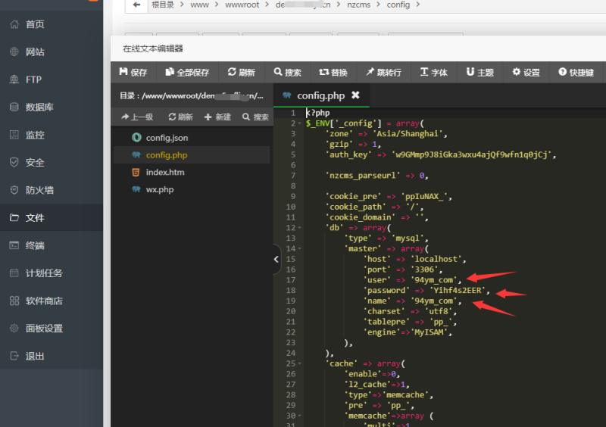Image resolution: width=606 pixels, height=427 pixels.
Task: Click line number 7 in gutter
Action: click(293, 176)
